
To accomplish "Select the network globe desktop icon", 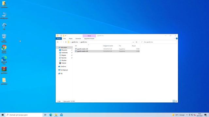I will point(4,26).
